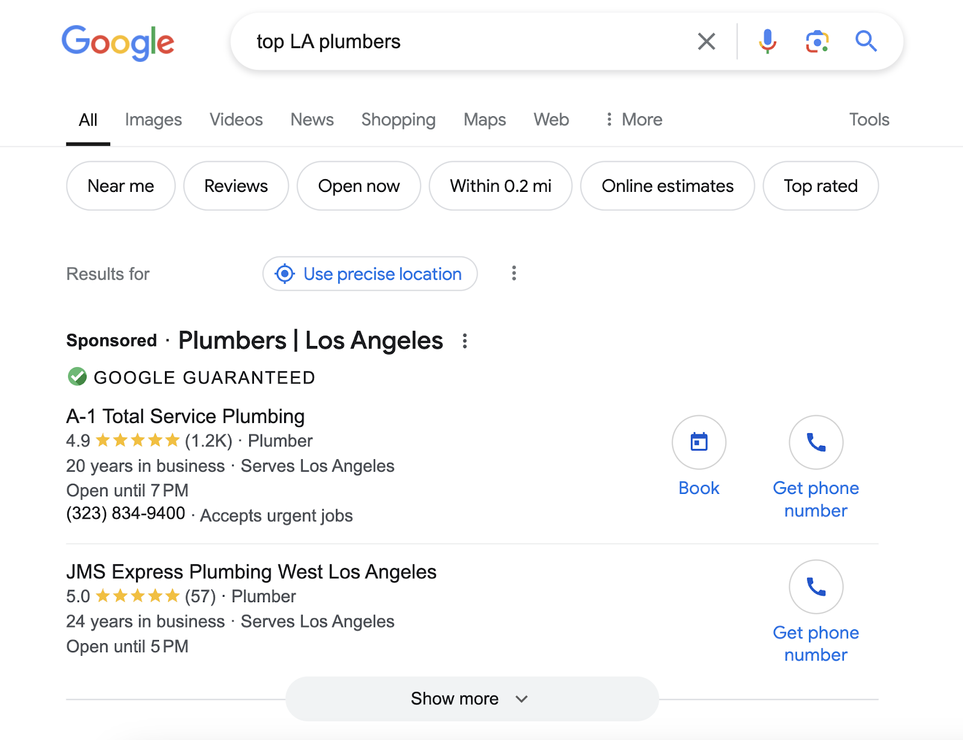
Task: Clear the search query with the X icon
Action: pos(706,42)
